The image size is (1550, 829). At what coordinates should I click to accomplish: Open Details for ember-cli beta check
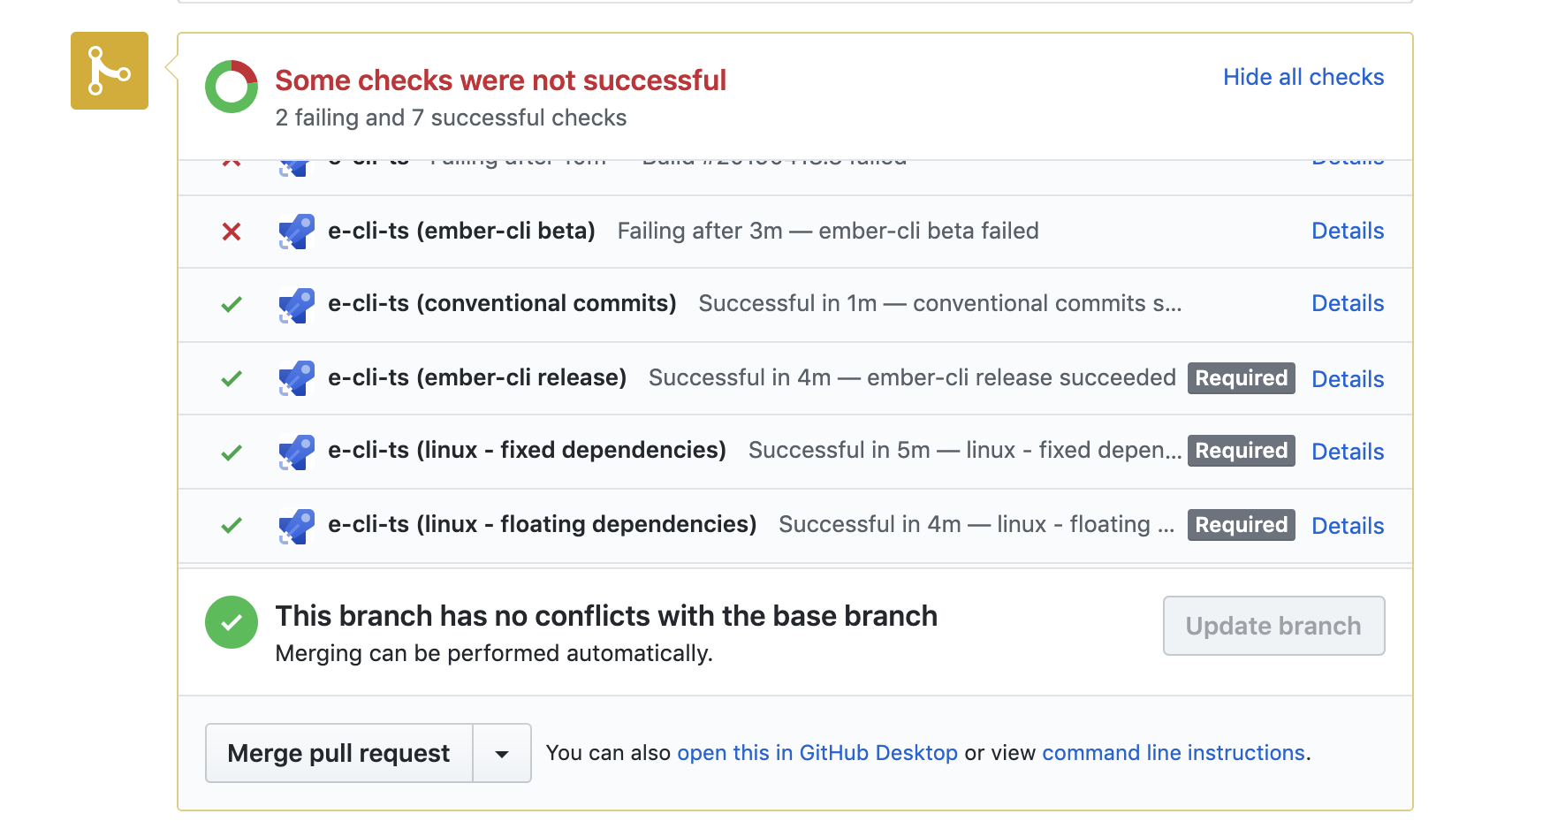coord(1348,231)
